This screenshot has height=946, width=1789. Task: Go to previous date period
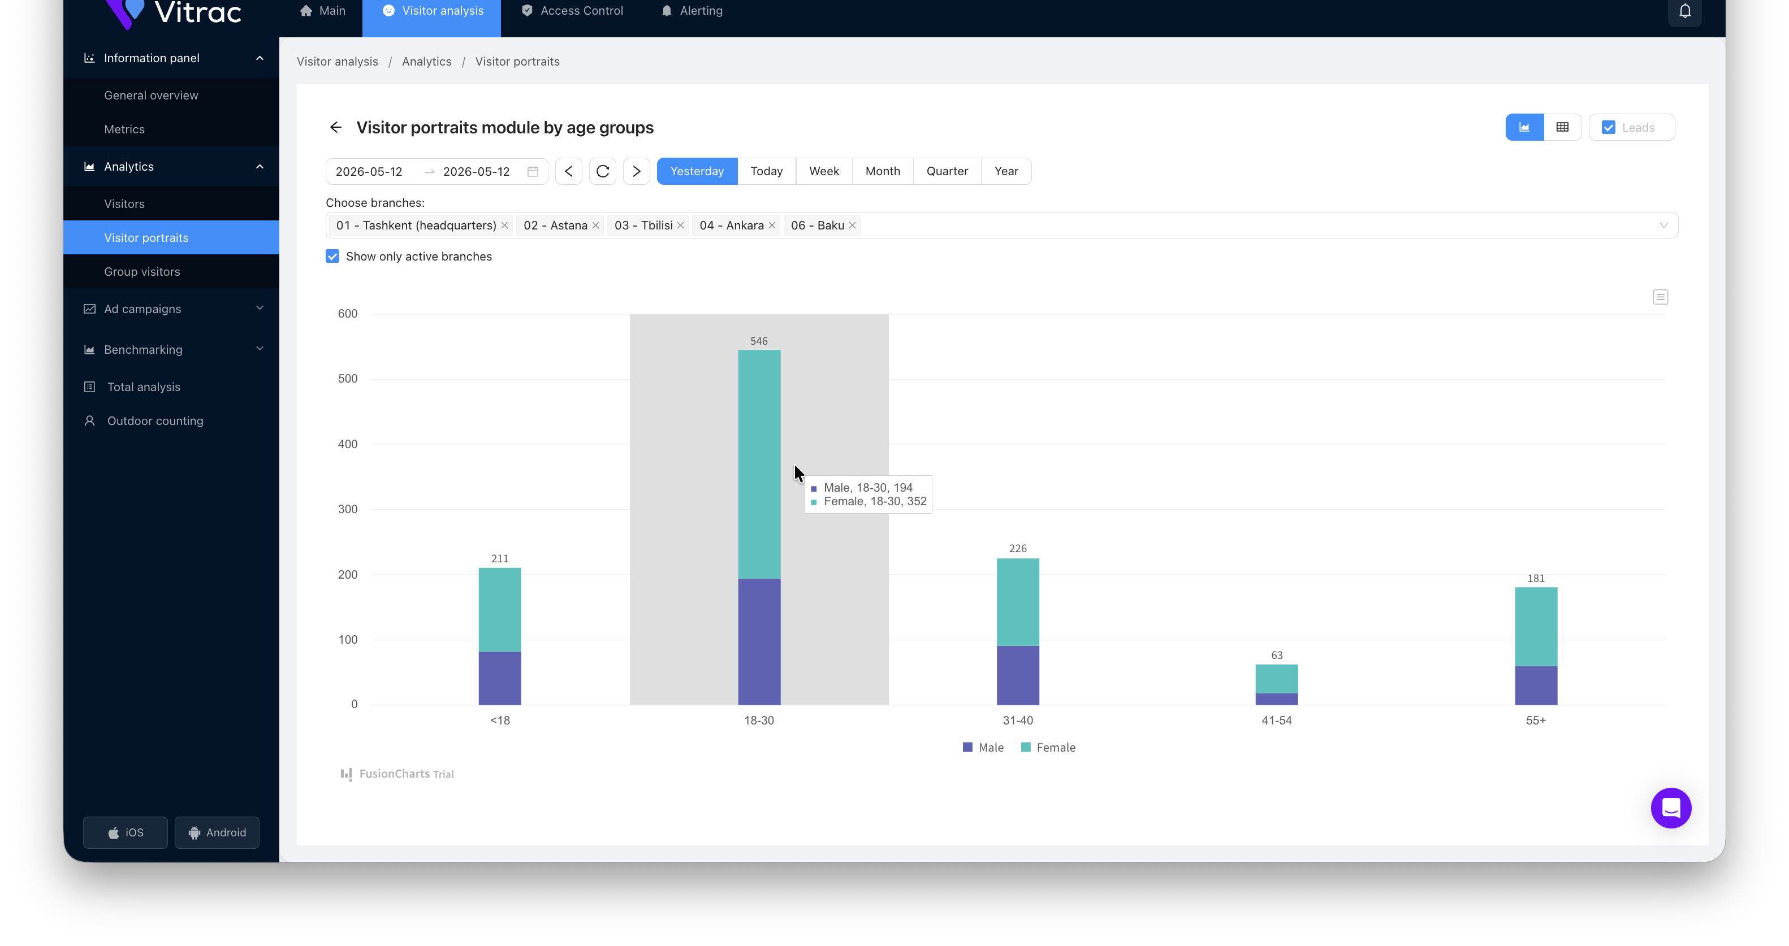pos(569,171)
